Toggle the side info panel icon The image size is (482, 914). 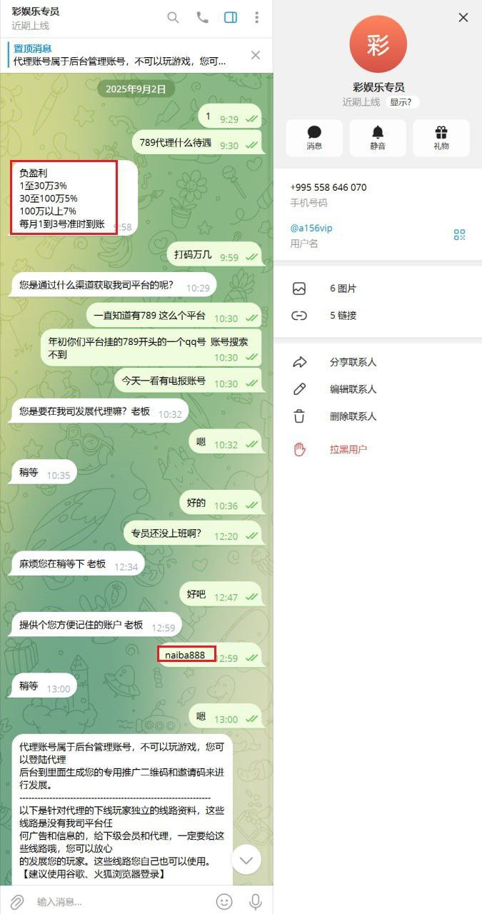click(x=231, y=18)
